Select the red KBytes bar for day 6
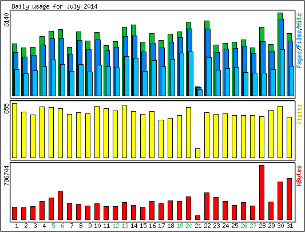 60,206
